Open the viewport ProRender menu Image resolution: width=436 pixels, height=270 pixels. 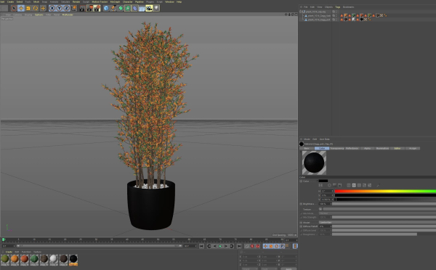coord(68,15)
